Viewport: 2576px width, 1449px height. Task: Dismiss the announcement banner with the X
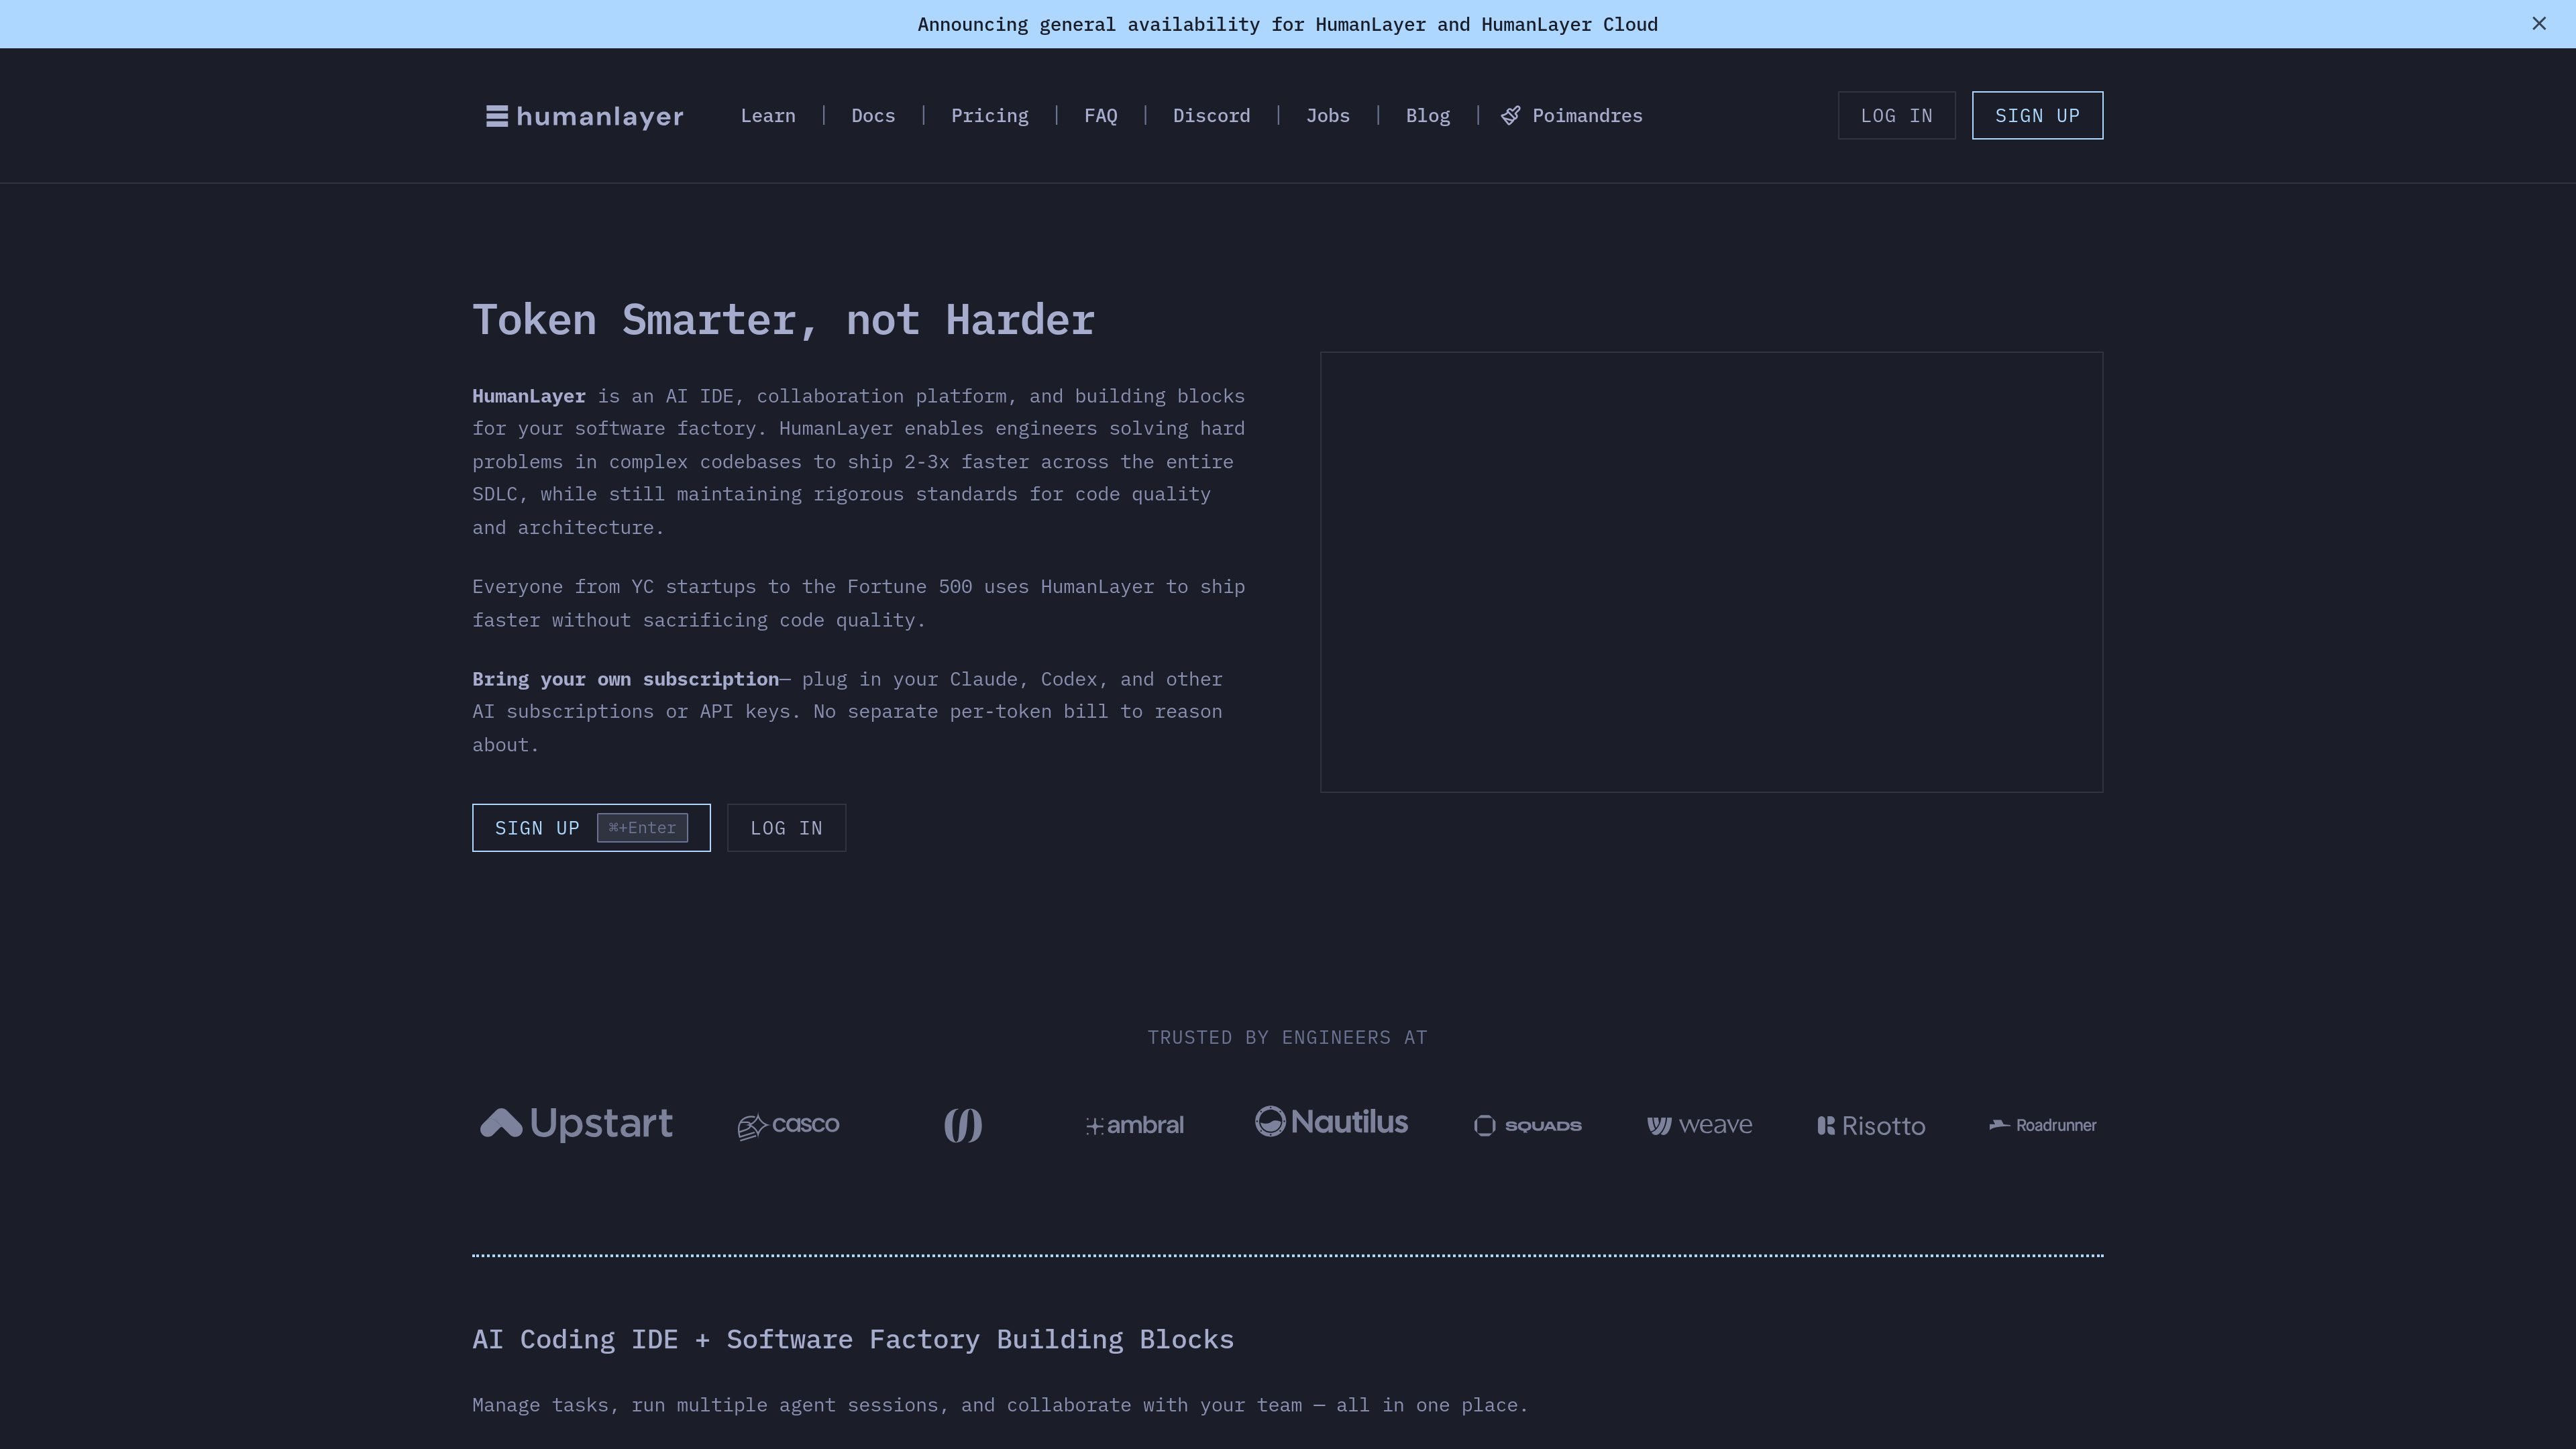[x=2538, y=23]
